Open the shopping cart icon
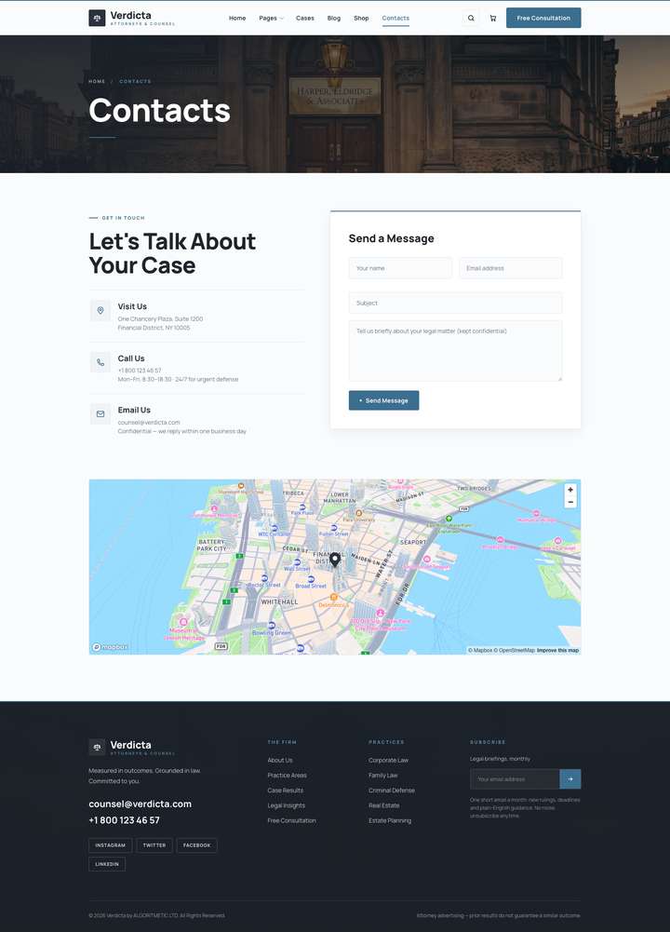670x932 pixels. pos(493,18)
